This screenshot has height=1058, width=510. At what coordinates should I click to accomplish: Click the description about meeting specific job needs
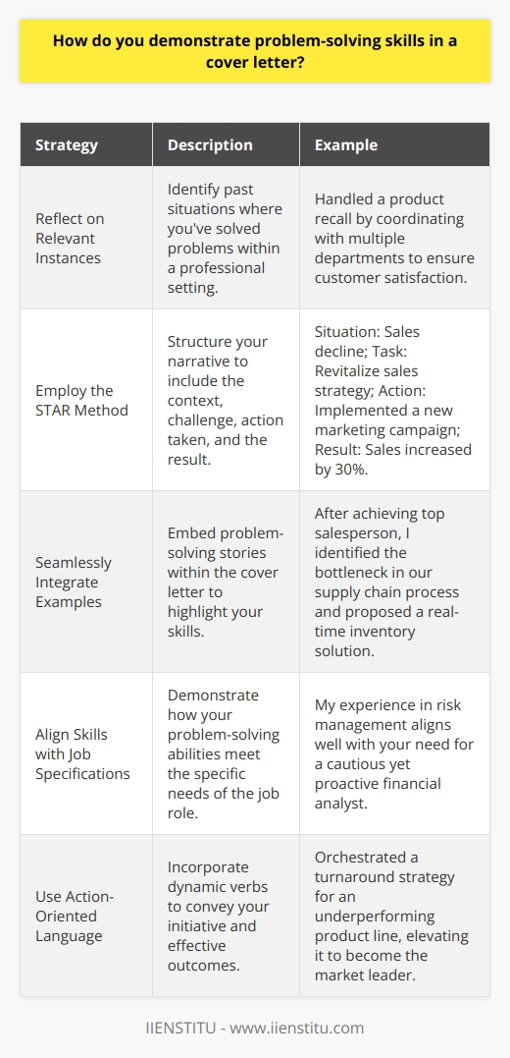point(226,753)
